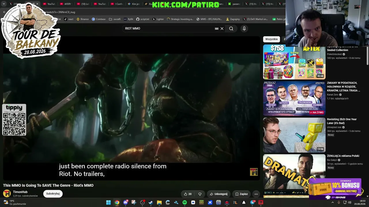This screenshot has height=207, width=369.
Task: Open the Windows Start menu
Action: click(x=108, y=202)
